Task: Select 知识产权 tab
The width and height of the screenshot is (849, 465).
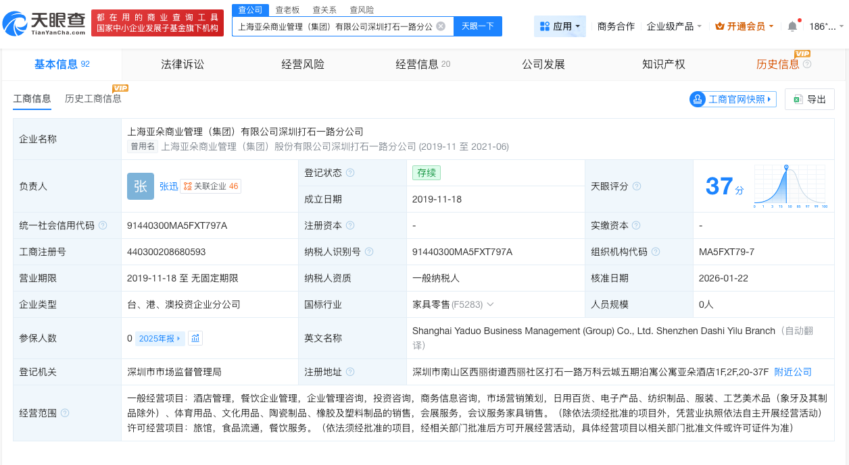Action: (x=664, y=64)
